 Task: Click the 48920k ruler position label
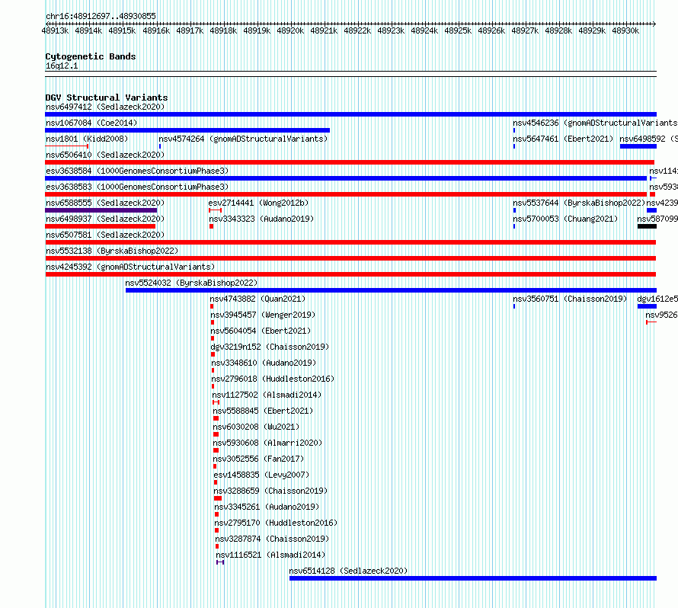[290, 30]
